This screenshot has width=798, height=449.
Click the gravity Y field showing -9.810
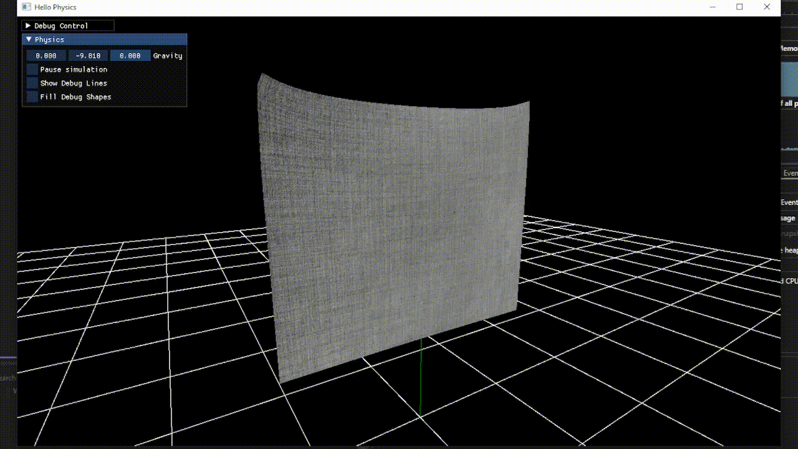[87, 56]
